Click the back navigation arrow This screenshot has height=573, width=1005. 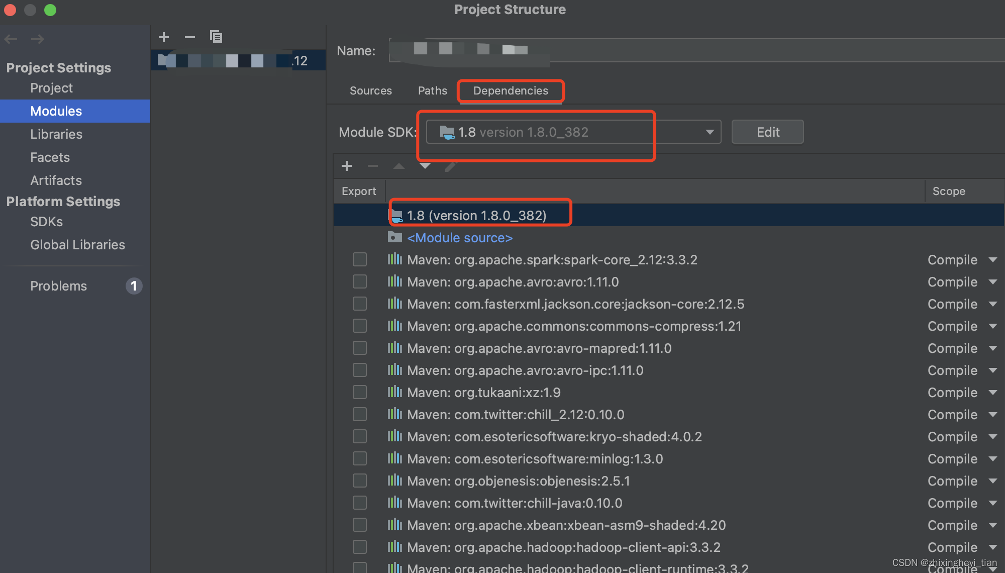(x=11, y=39)
